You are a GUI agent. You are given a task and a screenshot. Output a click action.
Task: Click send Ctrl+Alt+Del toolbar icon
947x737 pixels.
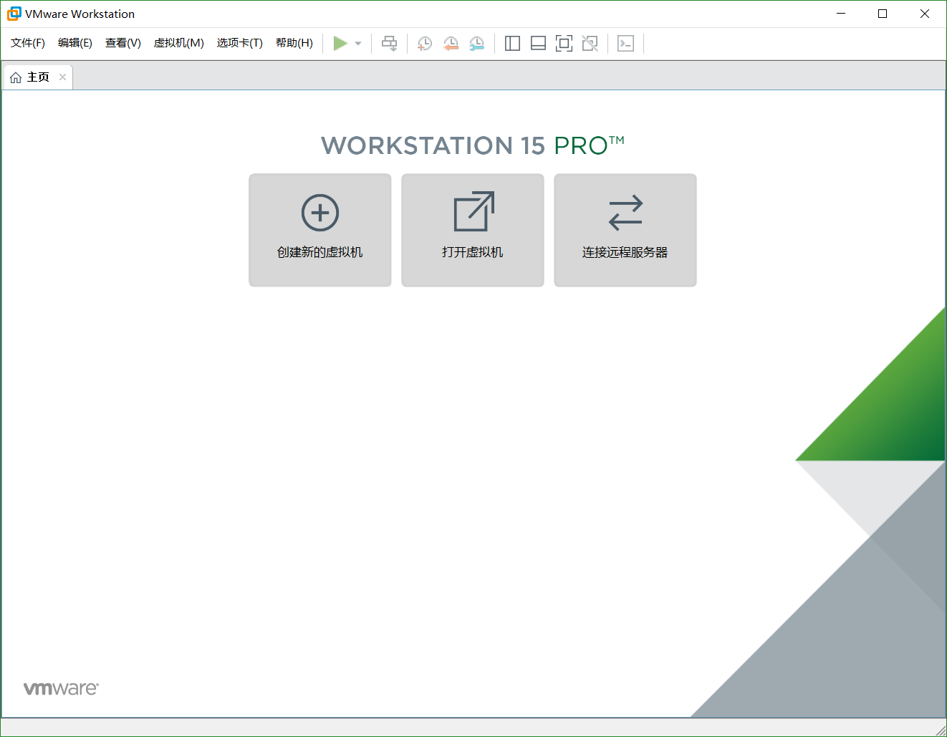[389, 44]
